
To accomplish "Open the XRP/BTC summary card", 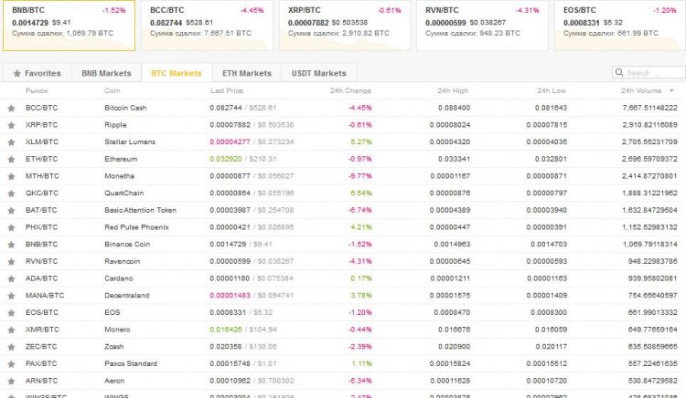I will pos(345,26).
